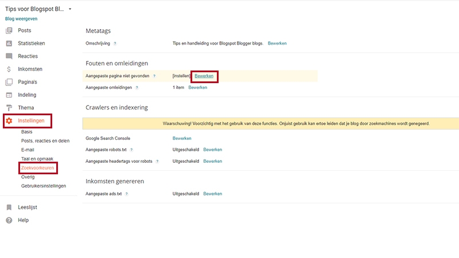Click the Inkomsten dollar icon
459x258 pixels.
[x=9, y=69]
